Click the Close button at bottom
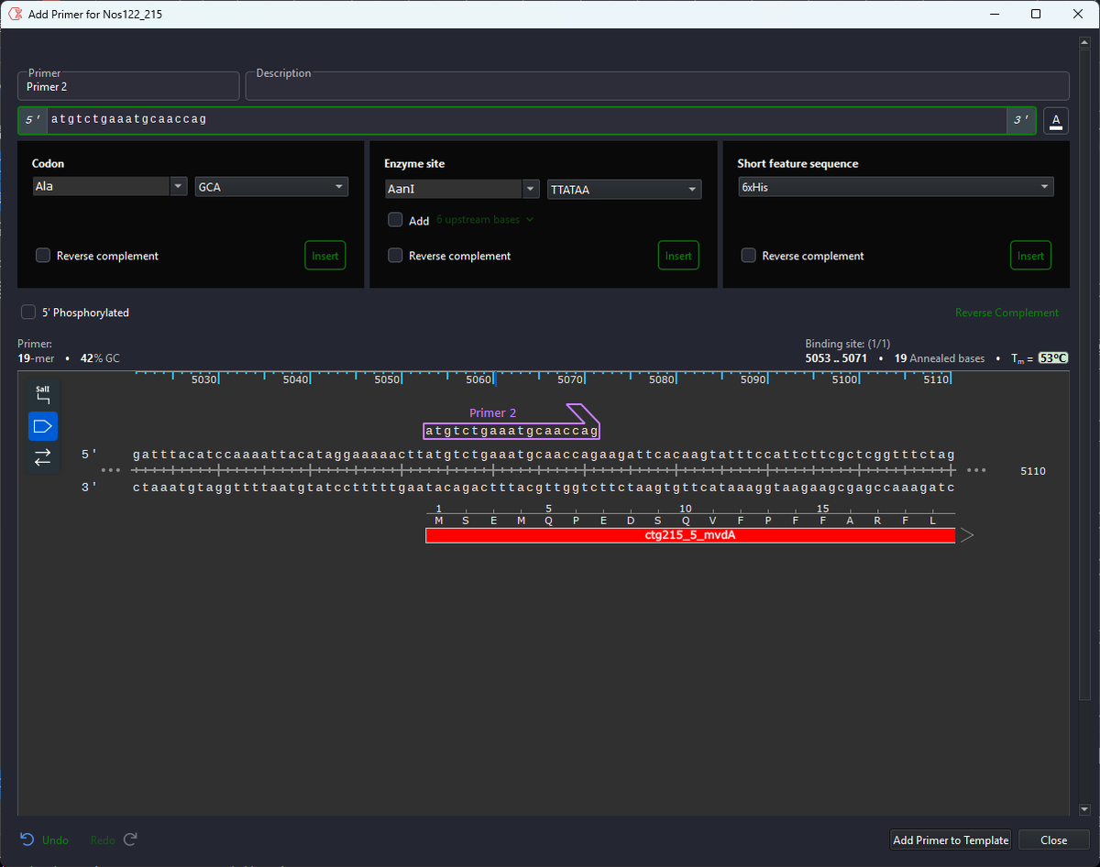The width and height of the screenshot is (1100, 867). pyautogui.click(x=1053, y=840)
